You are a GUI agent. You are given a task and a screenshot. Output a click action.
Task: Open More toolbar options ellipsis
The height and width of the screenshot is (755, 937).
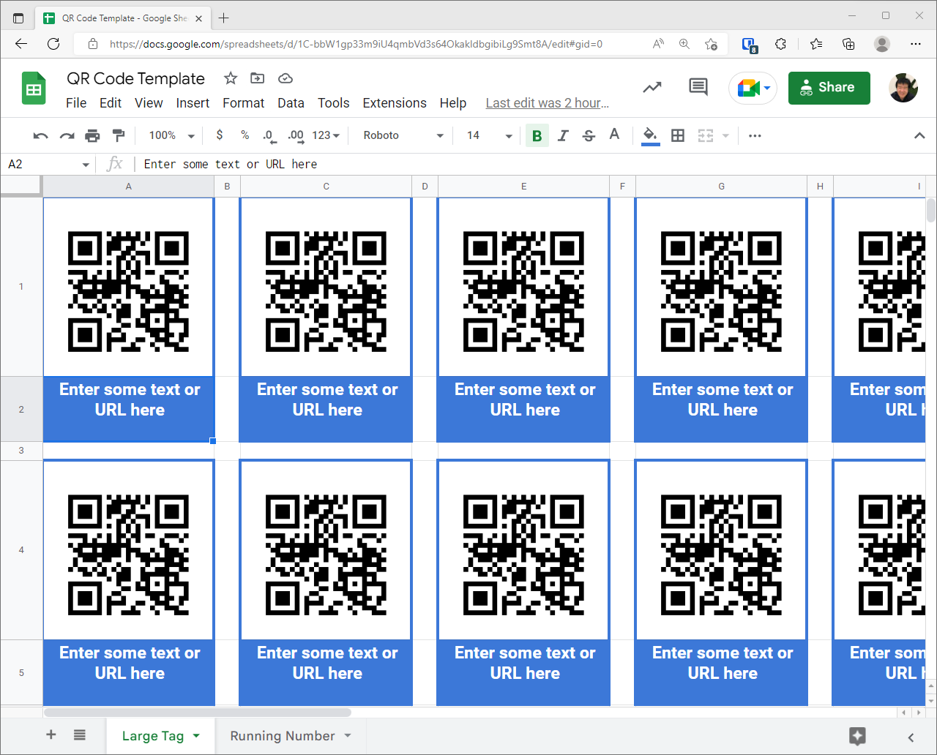755,135
